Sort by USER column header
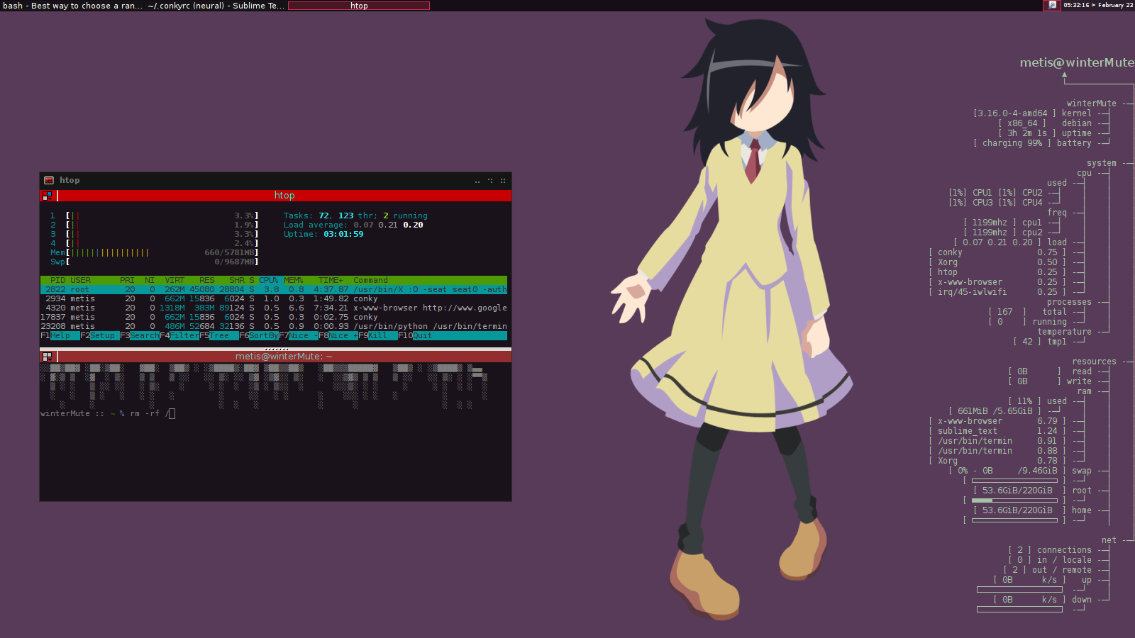This screenshot has height=638, width=1135. (x=80, y=280)
